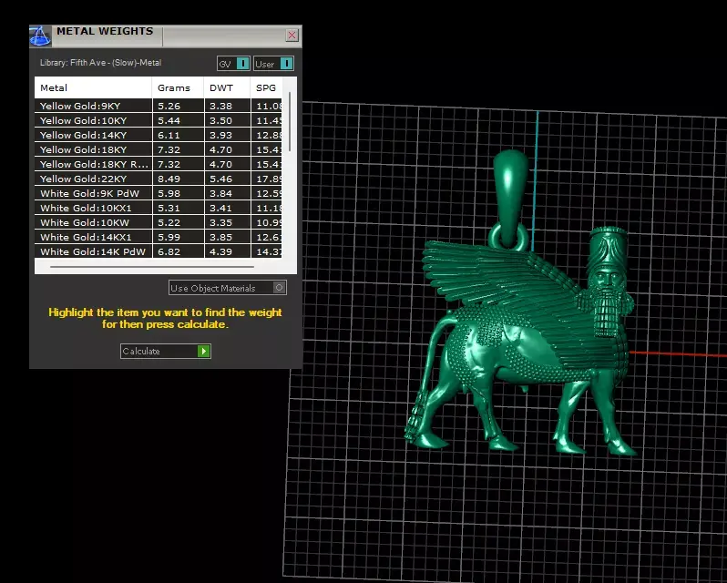Toggle the User library switch
The width and height of the screenshot is (727, 583).
[x=273, y=64]
